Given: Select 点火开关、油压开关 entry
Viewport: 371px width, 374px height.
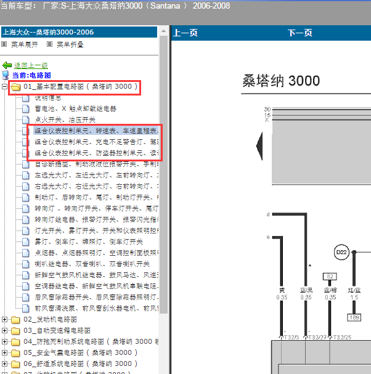Looking at the screenshot, I should coord(65,120).
